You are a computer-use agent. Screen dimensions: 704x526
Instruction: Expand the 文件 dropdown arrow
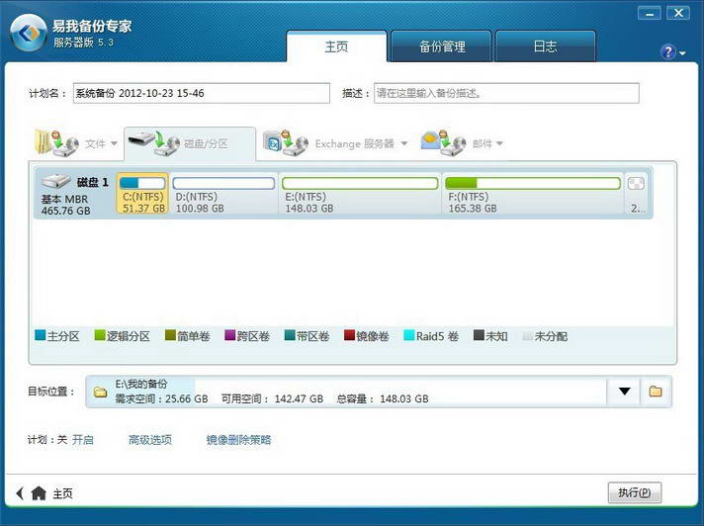point(114,143)
